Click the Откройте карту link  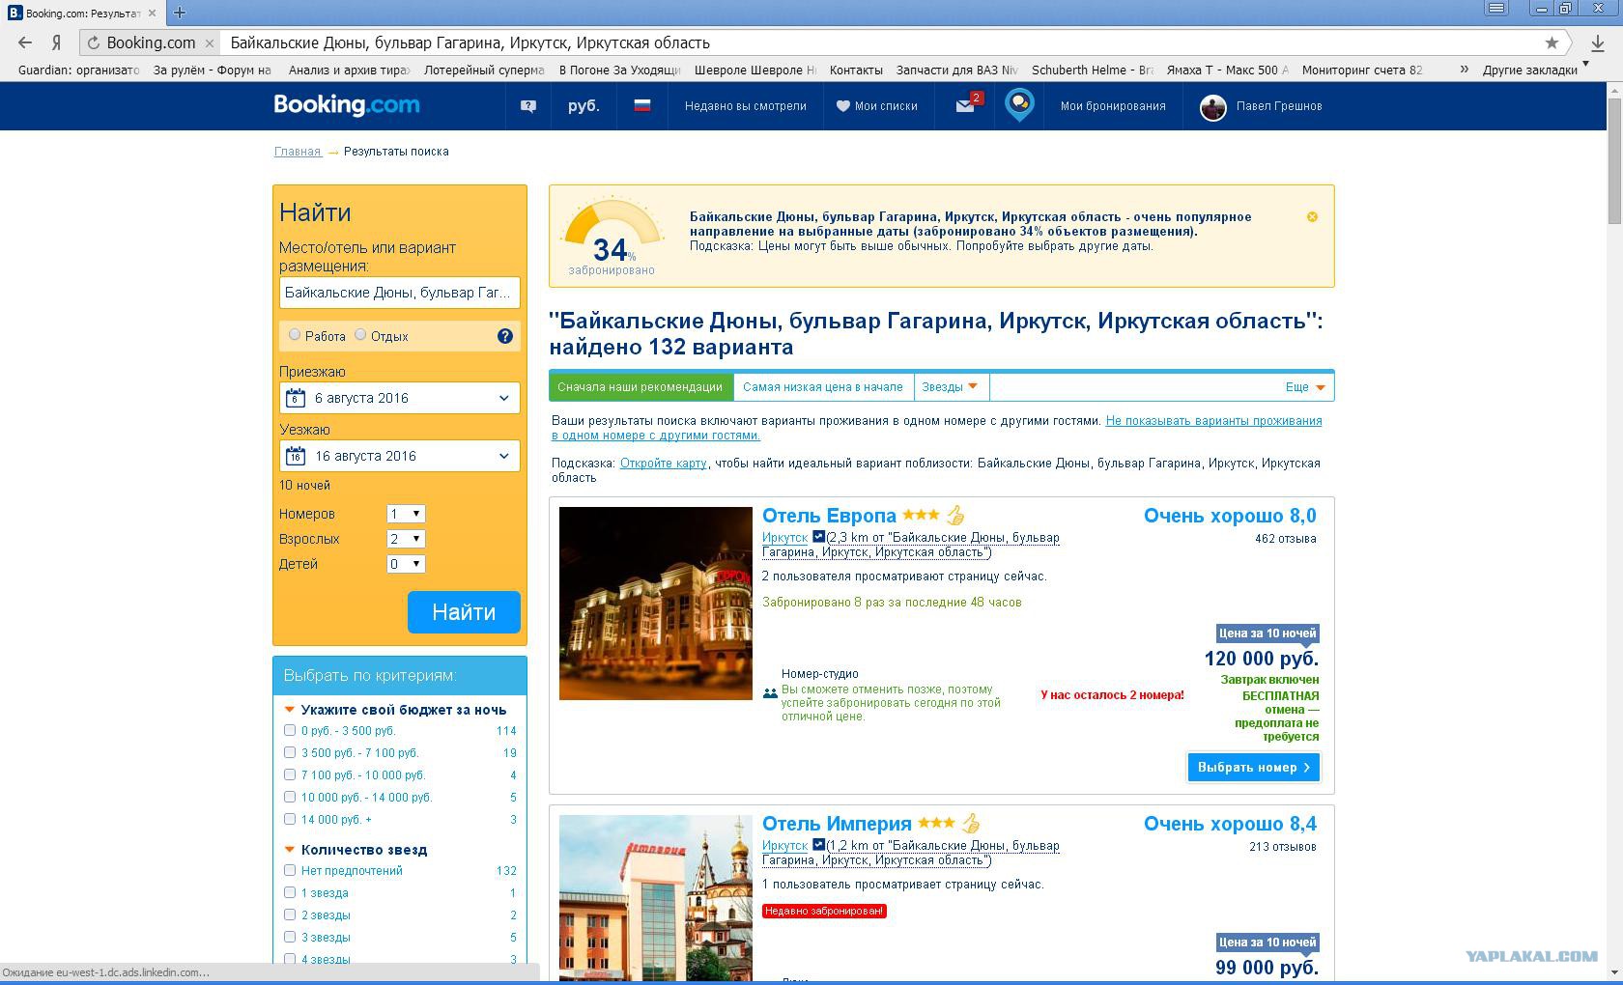pyautogui.click(x=664, y=464)
